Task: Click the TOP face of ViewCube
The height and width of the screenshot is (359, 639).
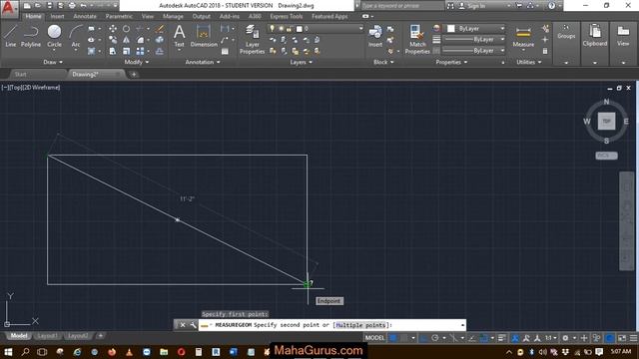Action: pyautogui.click(x=606, y=122)
